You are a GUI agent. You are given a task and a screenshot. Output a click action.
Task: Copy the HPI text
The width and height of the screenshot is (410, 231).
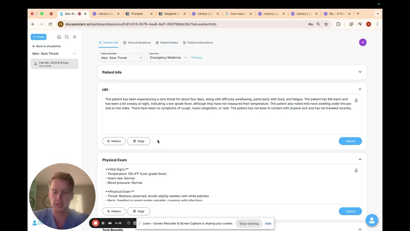point(138,141)
